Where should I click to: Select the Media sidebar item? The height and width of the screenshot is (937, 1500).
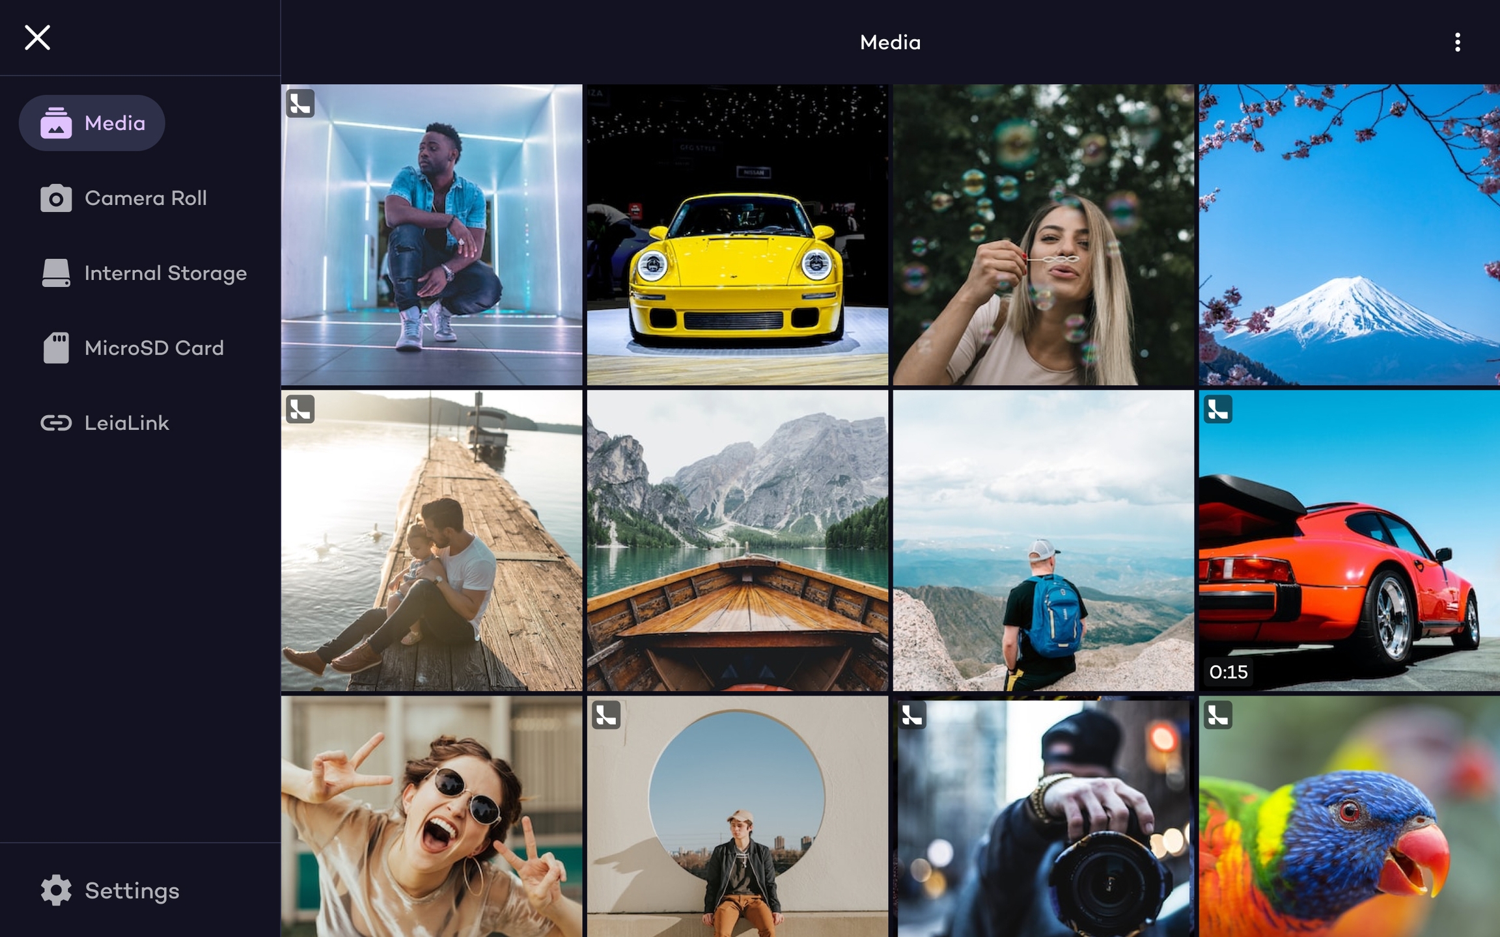coord(92,123)
